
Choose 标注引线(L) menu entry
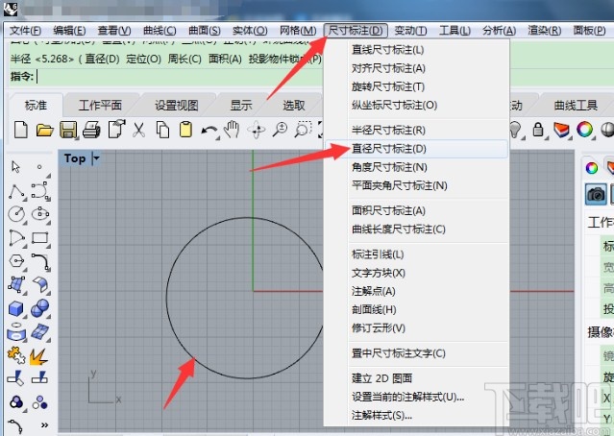(416, 254)
